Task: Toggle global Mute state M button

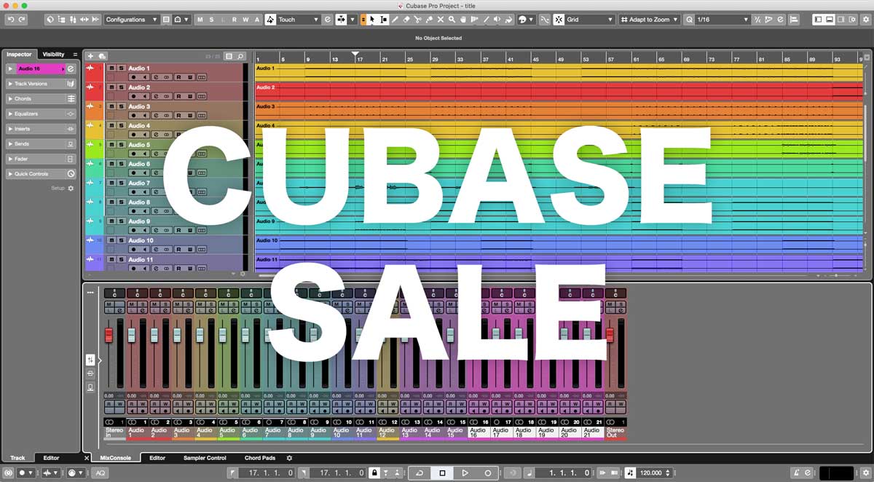Action: 200,20
